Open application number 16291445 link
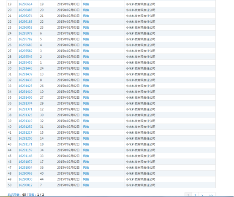Viewport: 234px width, 197px height. coord(25,68)
